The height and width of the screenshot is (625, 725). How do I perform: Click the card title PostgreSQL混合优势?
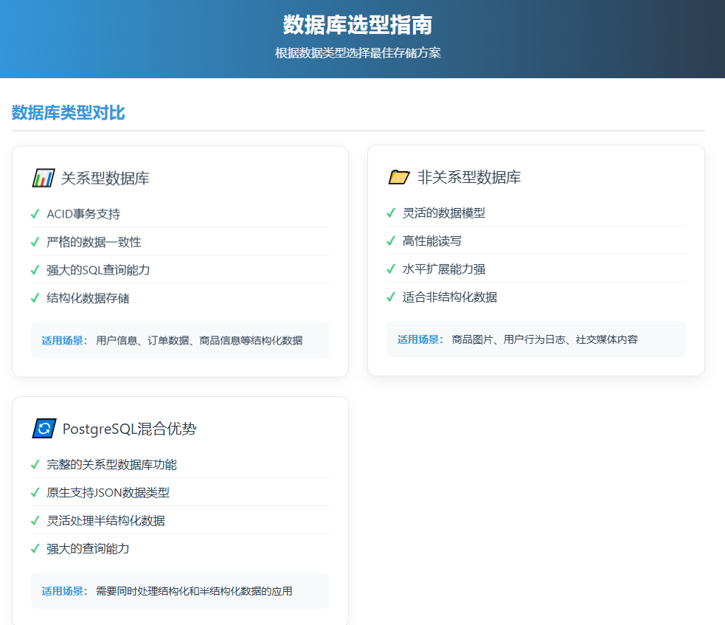point(130,429)
